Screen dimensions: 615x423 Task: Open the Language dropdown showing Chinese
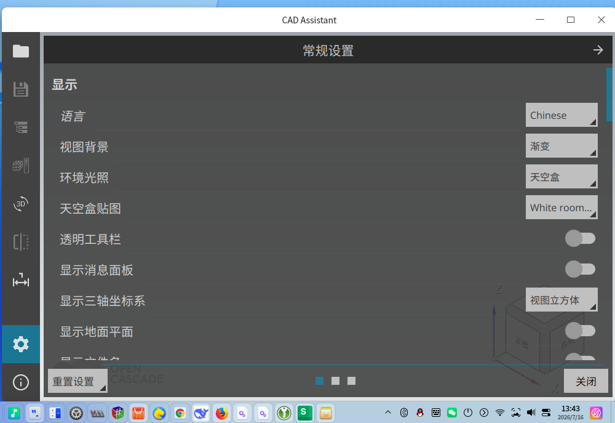click(x=561, y=115)
